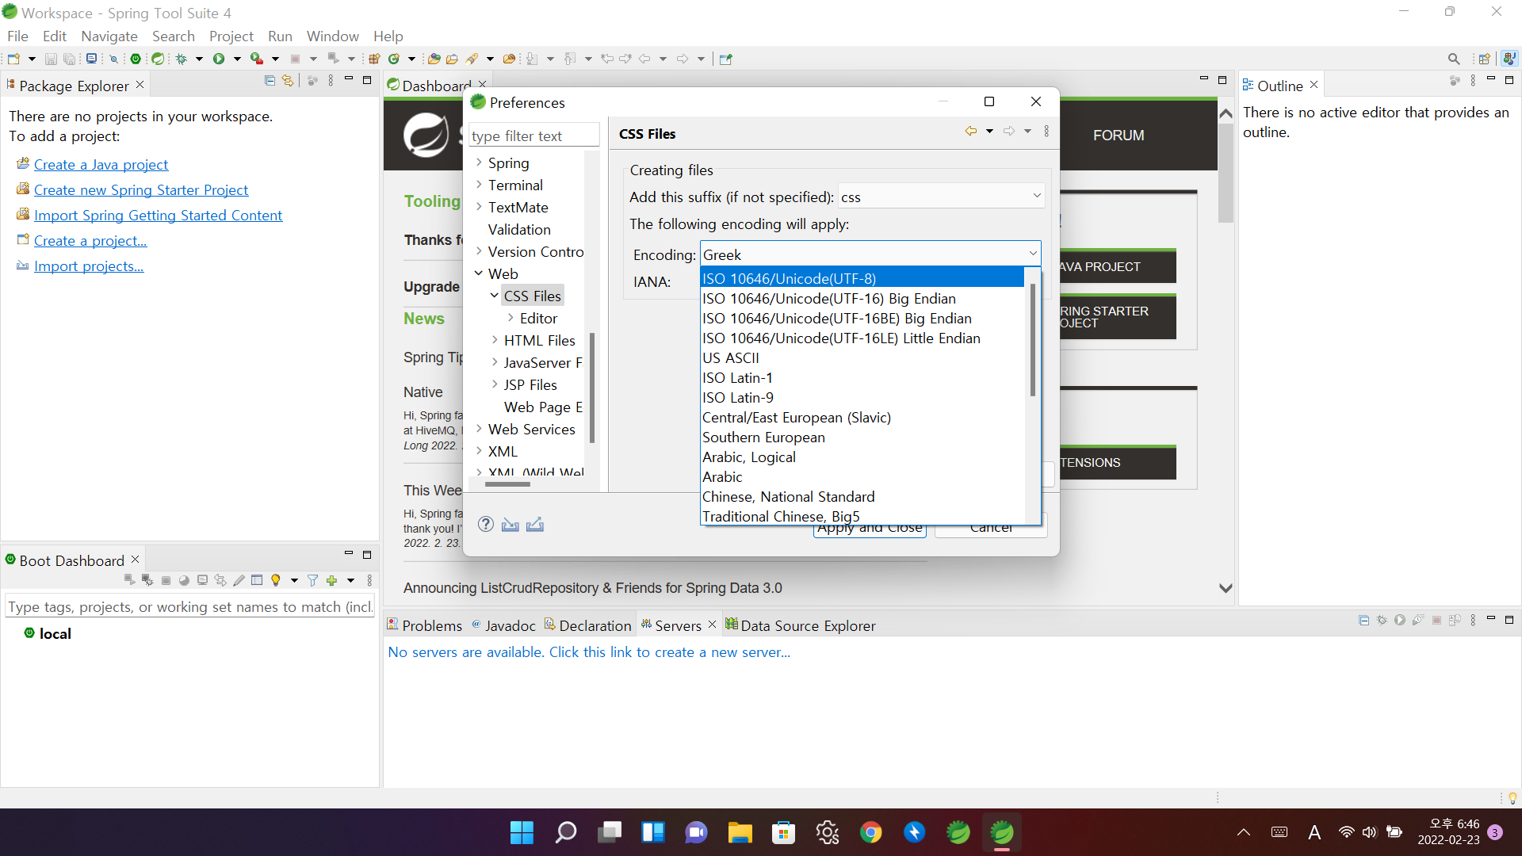Select ISO Latin-1 from encoding list
The image size is (1522, 856).
(737, 378)
